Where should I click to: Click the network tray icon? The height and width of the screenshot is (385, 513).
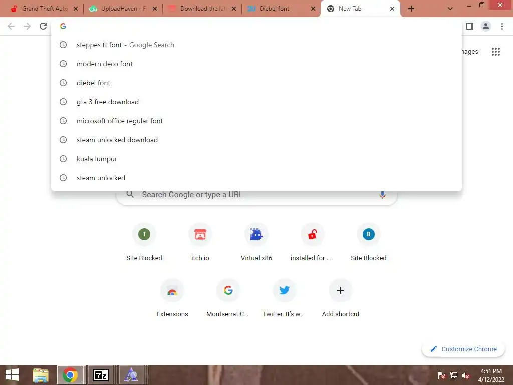[x=454, y=375]
